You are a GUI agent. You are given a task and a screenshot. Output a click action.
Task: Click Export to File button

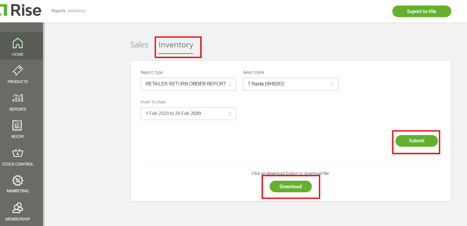tap(421, 11)
